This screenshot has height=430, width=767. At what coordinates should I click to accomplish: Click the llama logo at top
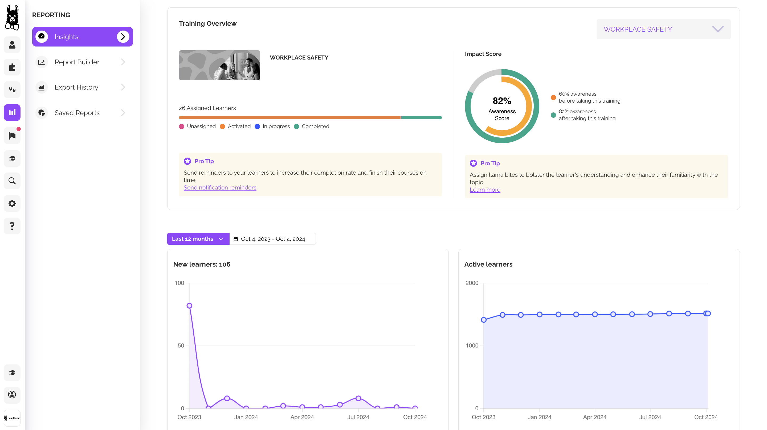pos(12,17)
